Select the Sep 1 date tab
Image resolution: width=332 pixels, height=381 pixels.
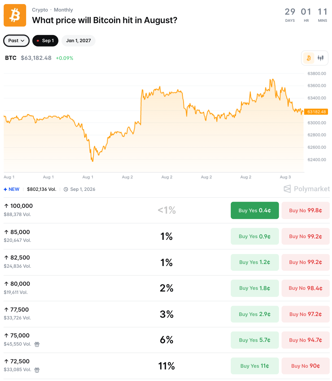(x=46, y=40)
